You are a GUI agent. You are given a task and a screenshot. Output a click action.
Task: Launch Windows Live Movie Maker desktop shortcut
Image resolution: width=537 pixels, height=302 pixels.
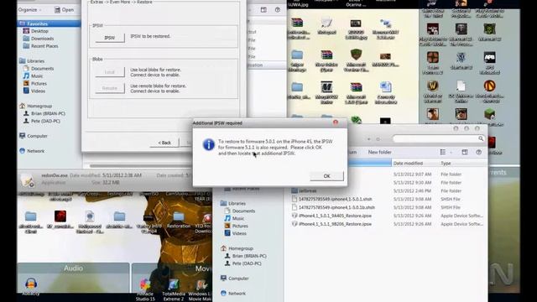pos(201,289)
